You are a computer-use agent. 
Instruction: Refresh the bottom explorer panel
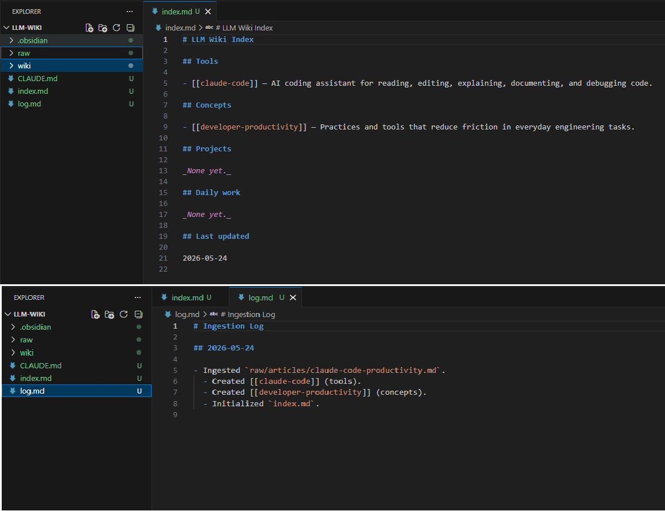(x=124, y=315)
